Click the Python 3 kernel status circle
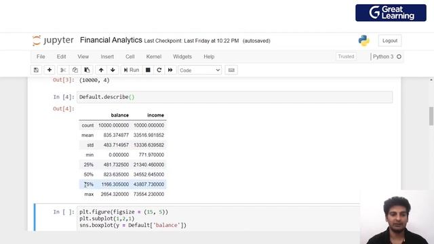 coord(399,57)
